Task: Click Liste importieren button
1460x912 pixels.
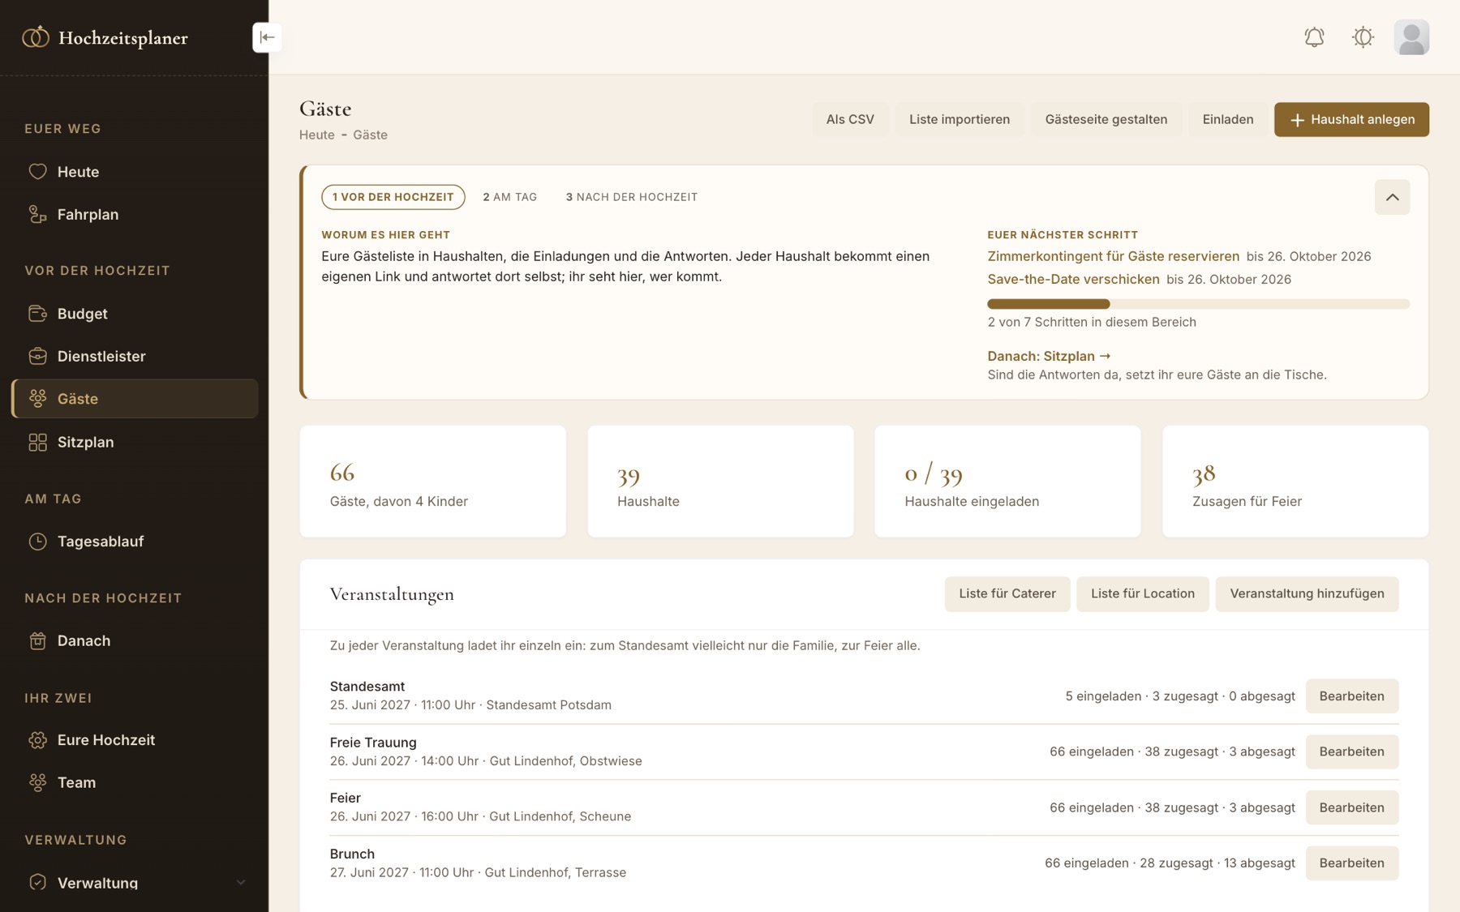Action: (x=960, y=119)
